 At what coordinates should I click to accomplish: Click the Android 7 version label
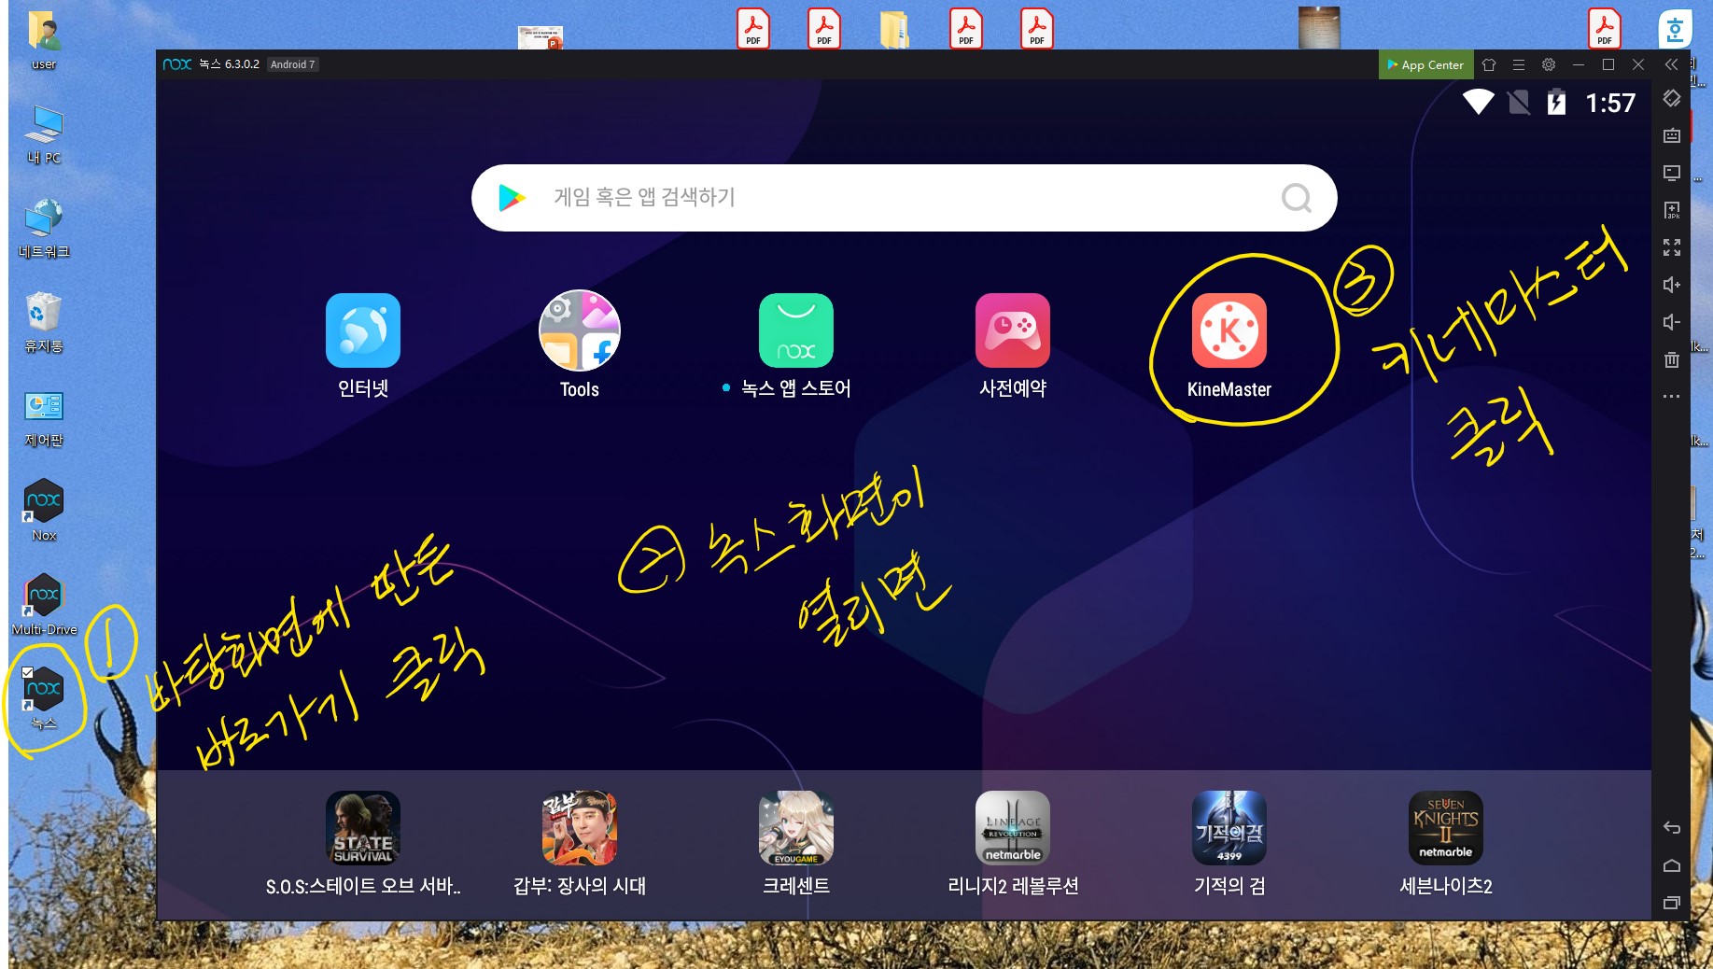(x=292, y=64)
